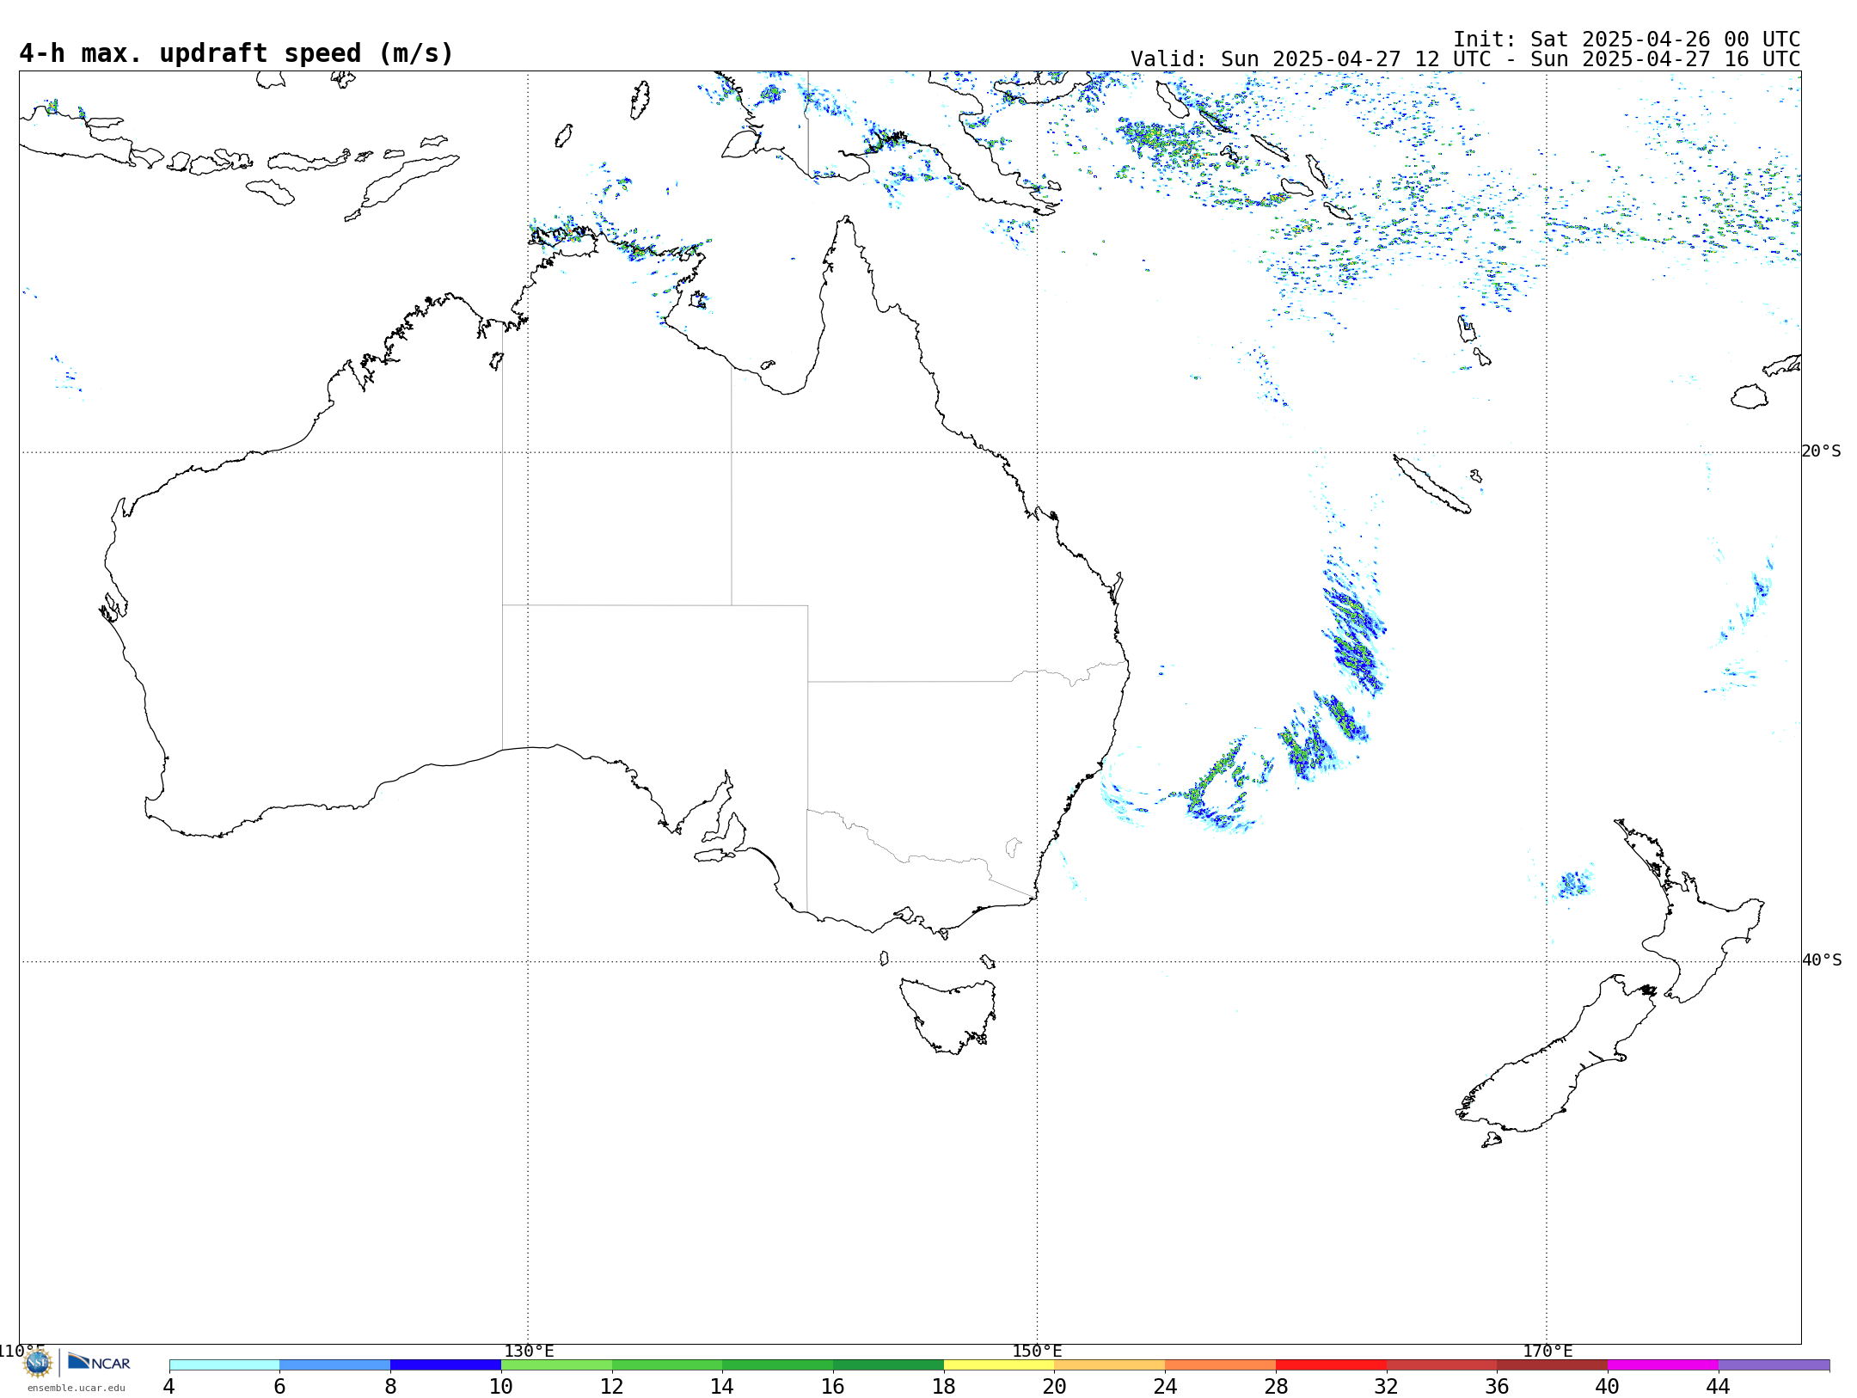Click the dark red 36-40 colorbar segment
The height and width of the screenshot is (1398, 1857).
click(1552, 1365)
